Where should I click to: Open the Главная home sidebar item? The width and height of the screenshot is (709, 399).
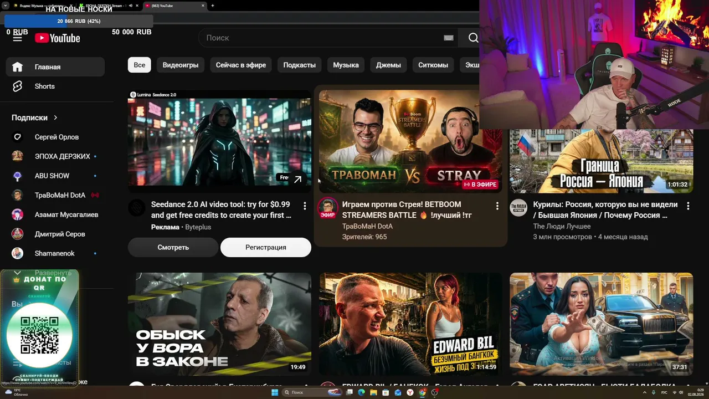[x=55, y=67]
